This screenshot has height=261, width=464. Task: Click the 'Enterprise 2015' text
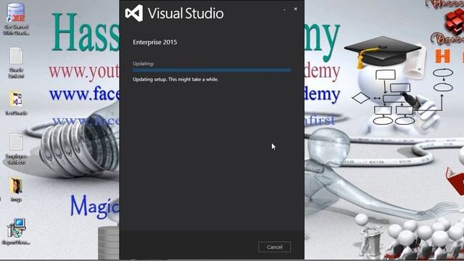point(154,42)
